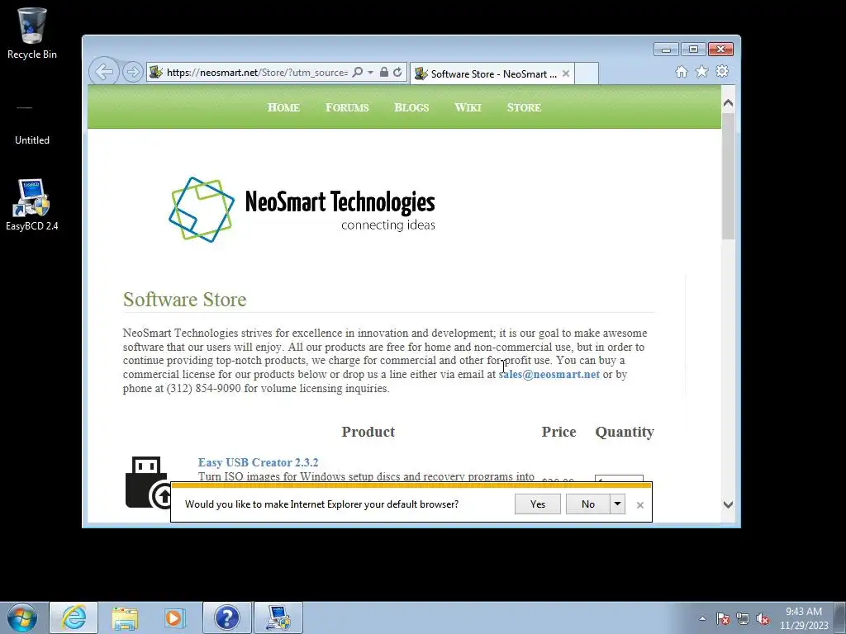Image resolution: width=846 pixels, height=634 pixels.
Task: Refresh the page with the reload icon
Action: click(397, 73)
